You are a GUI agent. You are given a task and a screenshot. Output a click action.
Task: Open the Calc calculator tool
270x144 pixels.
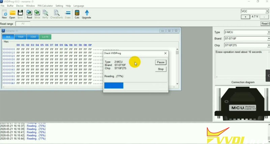(77, 14)
